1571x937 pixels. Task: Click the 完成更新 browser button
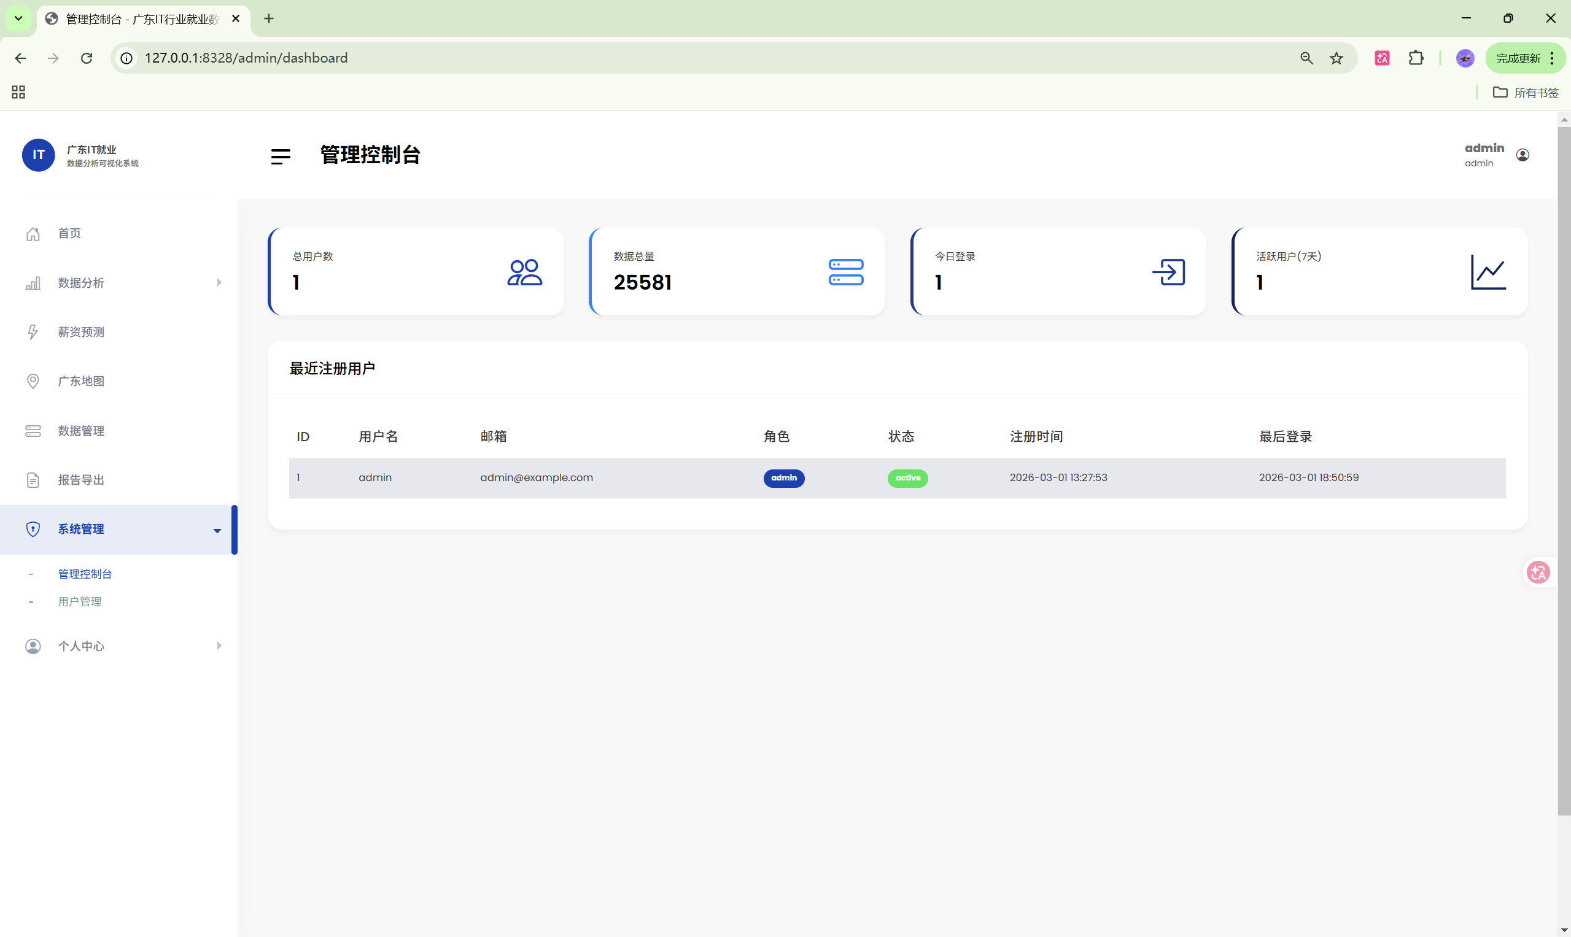pos(1519,58)
